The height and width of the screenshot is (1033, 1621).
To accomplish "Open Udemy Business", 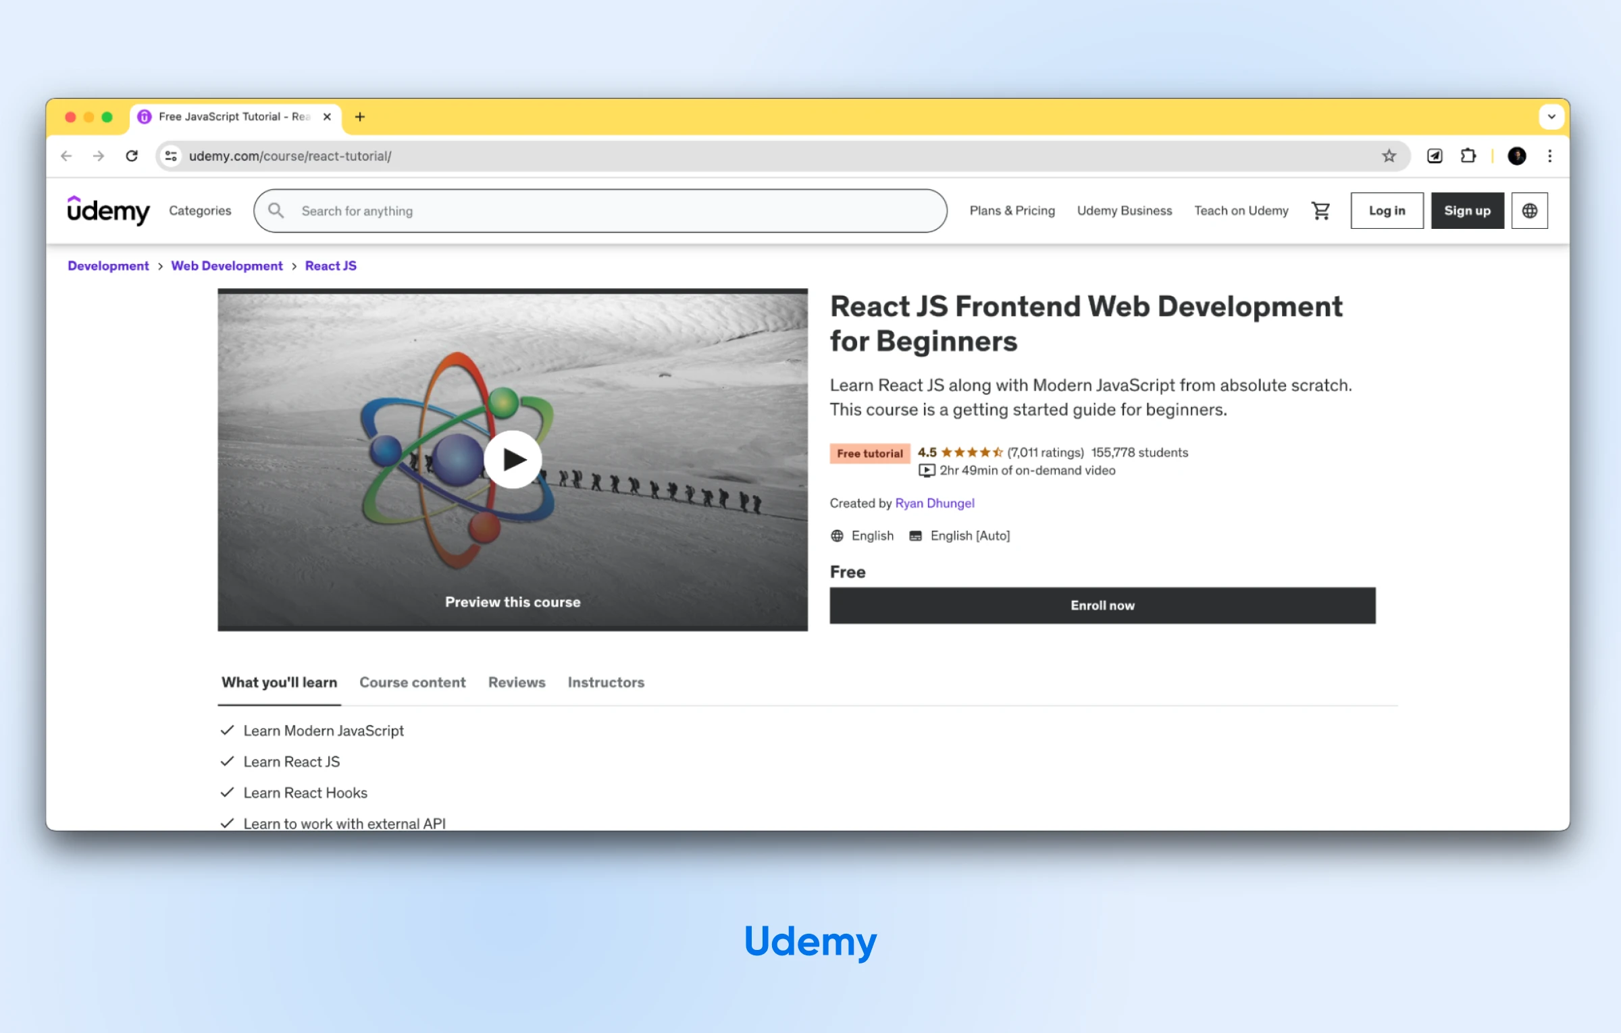I will click(x=1124, y=211).
